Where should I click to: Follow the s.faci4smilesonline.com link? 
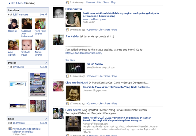(x=84, y=53)
